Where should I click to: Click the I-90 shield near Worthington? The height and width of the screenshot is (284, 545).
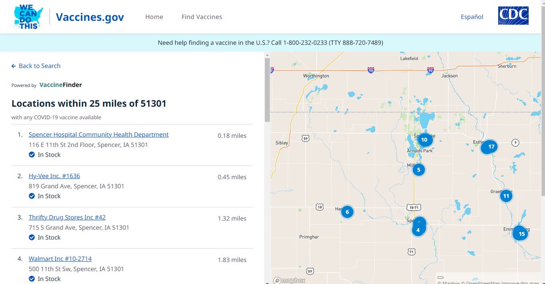[x=371, y=70]
